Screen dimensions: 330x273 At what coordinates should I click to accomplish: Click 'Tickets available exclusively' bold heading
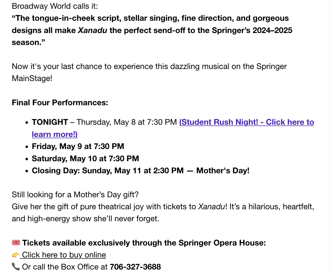(x=144, y=243)
